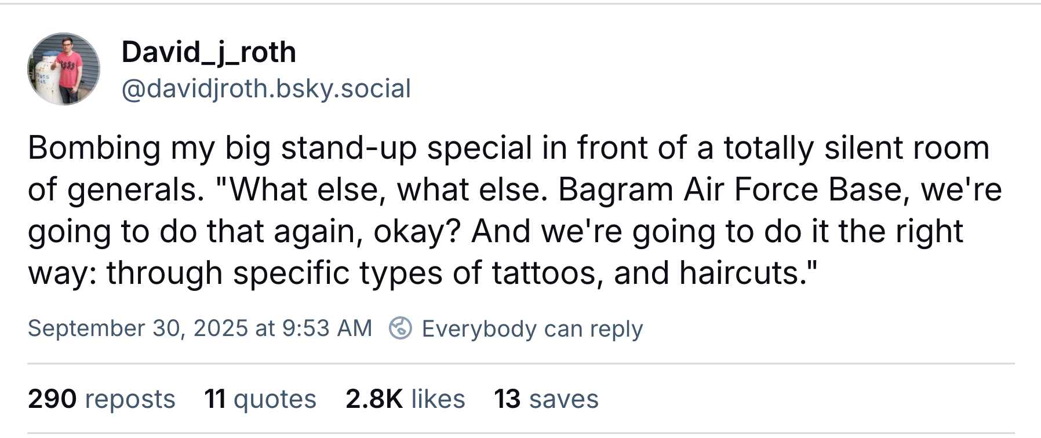Open David_j_roth's profile picture
1041x438 pixels.
coord(64,69)
